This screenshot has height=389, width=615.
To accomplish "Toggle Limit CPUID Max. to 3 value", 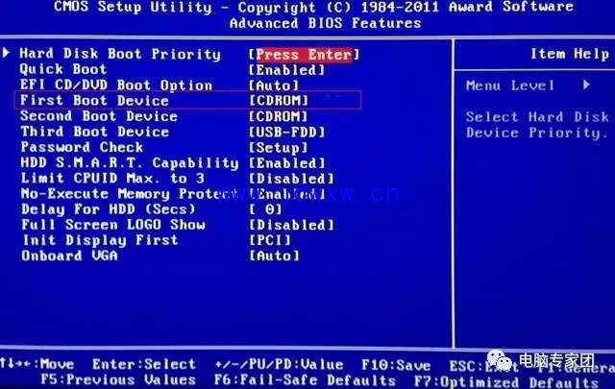I will 291,179.
